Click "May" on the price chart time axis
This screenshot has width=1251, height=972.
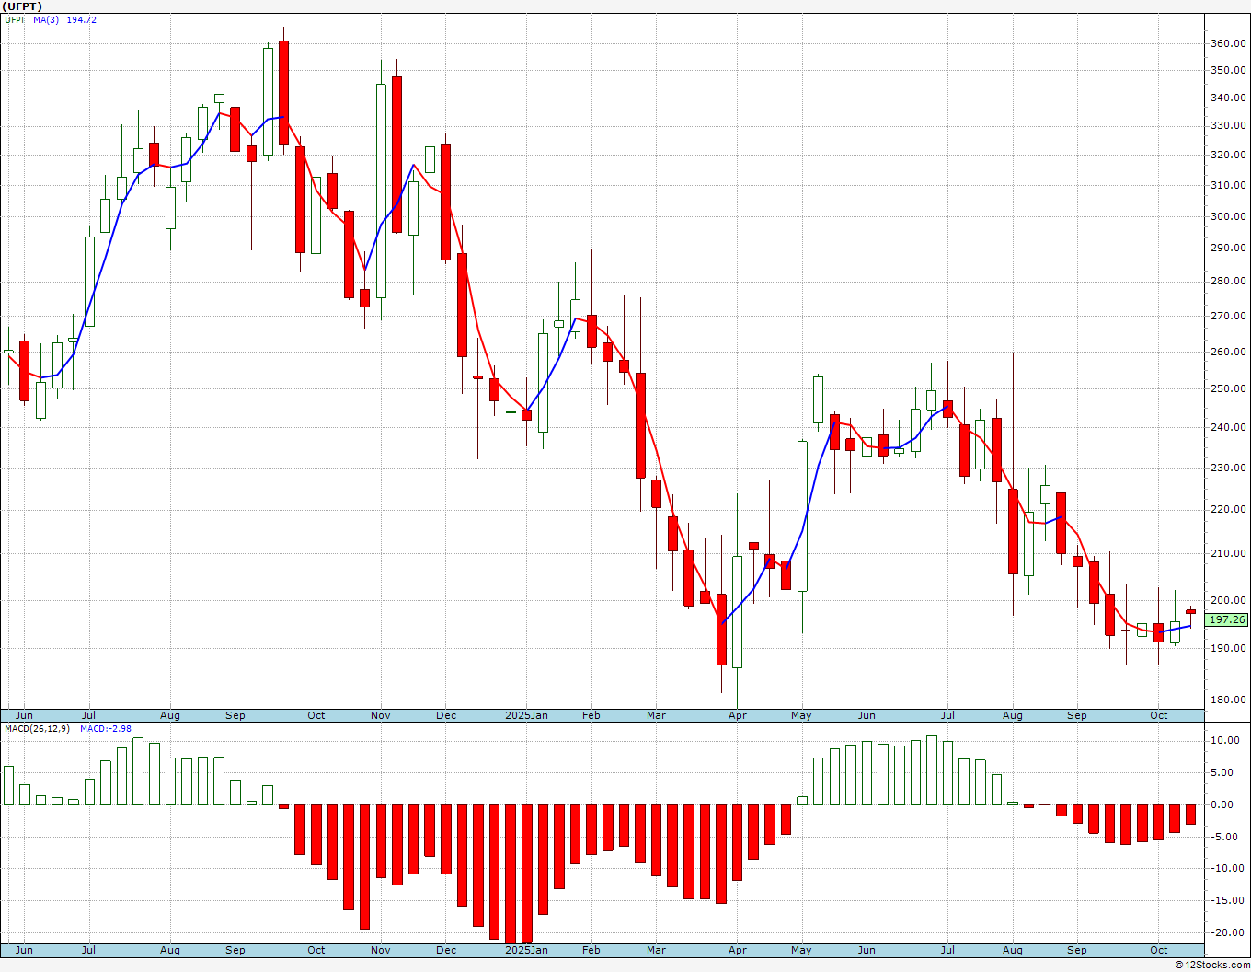pos(801,715)
